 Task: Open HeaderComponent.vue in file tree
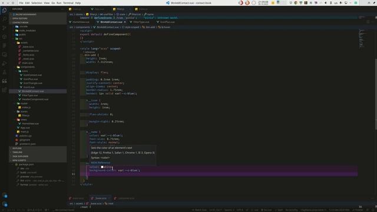[38, 100]
